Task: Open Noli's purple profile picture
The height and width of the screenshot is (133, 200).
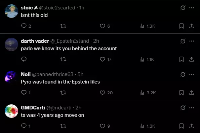Action: click(11, 78)
